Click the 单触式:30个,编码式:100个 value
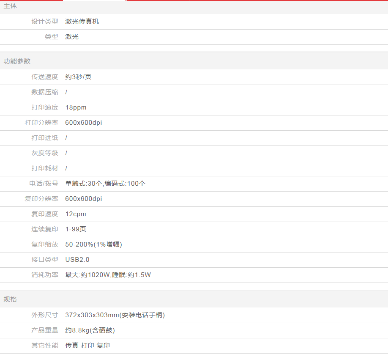This screenshot has width=388, height=354. pos(105,184)
